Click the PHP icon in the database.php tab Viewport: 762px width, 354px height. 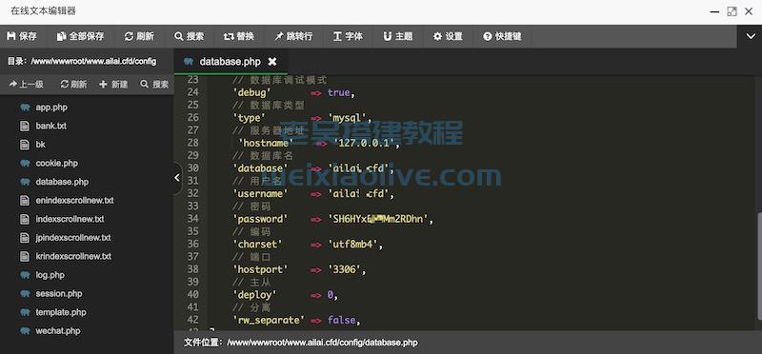coord(189,62)
